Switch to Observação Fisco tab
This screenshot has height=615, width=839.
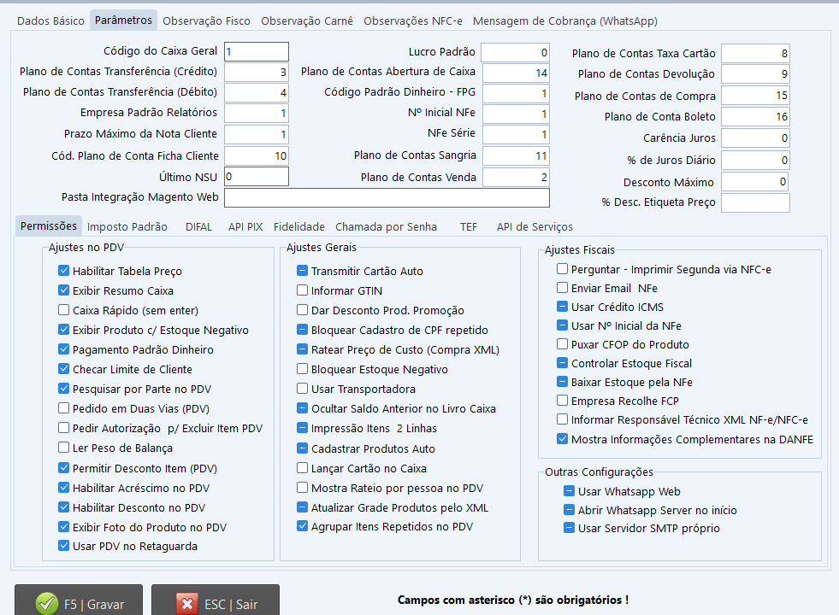pyautogui.click(x=206, y=20)
